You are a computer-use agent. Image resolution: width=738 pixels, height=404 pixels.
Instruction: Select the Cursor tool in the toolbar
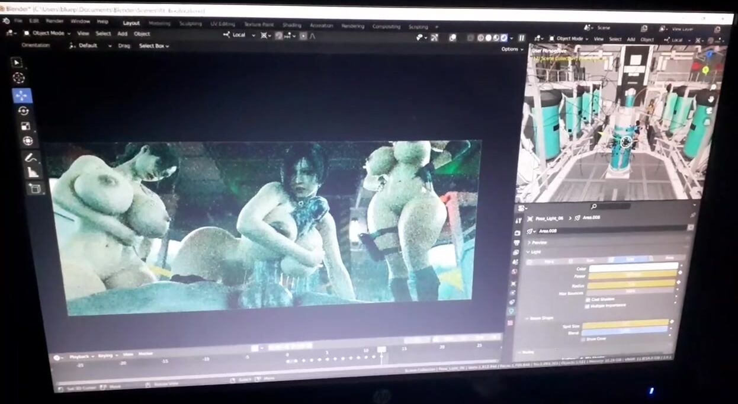point(19,78)
